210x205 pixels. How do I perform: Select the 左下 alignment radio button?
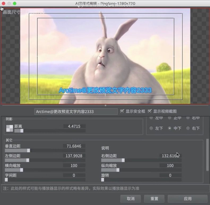[x=151, y=128]
